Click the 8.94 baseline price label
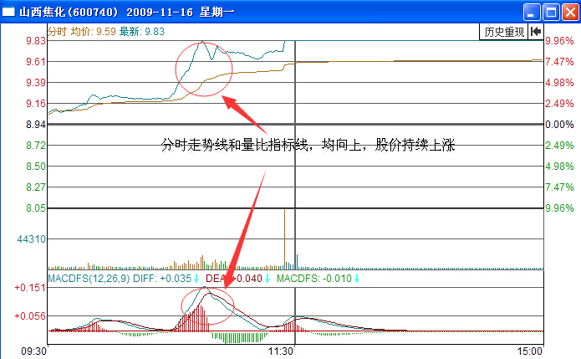The height and width of the screenshot is (359, 581). pyautogui.click(x=35, y=125)
